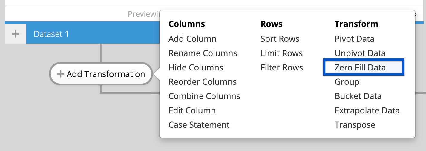Viewport: 426px width, 151px height.
Task: Choose Rename Columns option
Action: 203,53
